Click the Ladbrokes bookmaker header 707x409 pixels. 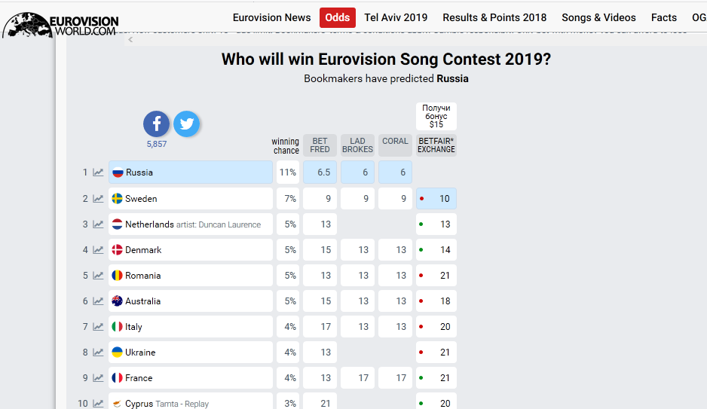pyautogui.click(x=357, y=145)
